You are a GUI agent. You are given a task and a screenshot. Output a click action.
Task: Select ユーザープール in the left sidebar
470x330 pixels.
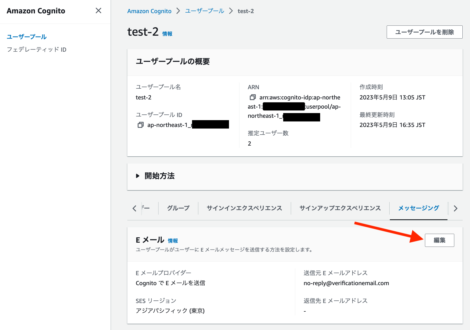pyautogui.click(x=26, y=37)
